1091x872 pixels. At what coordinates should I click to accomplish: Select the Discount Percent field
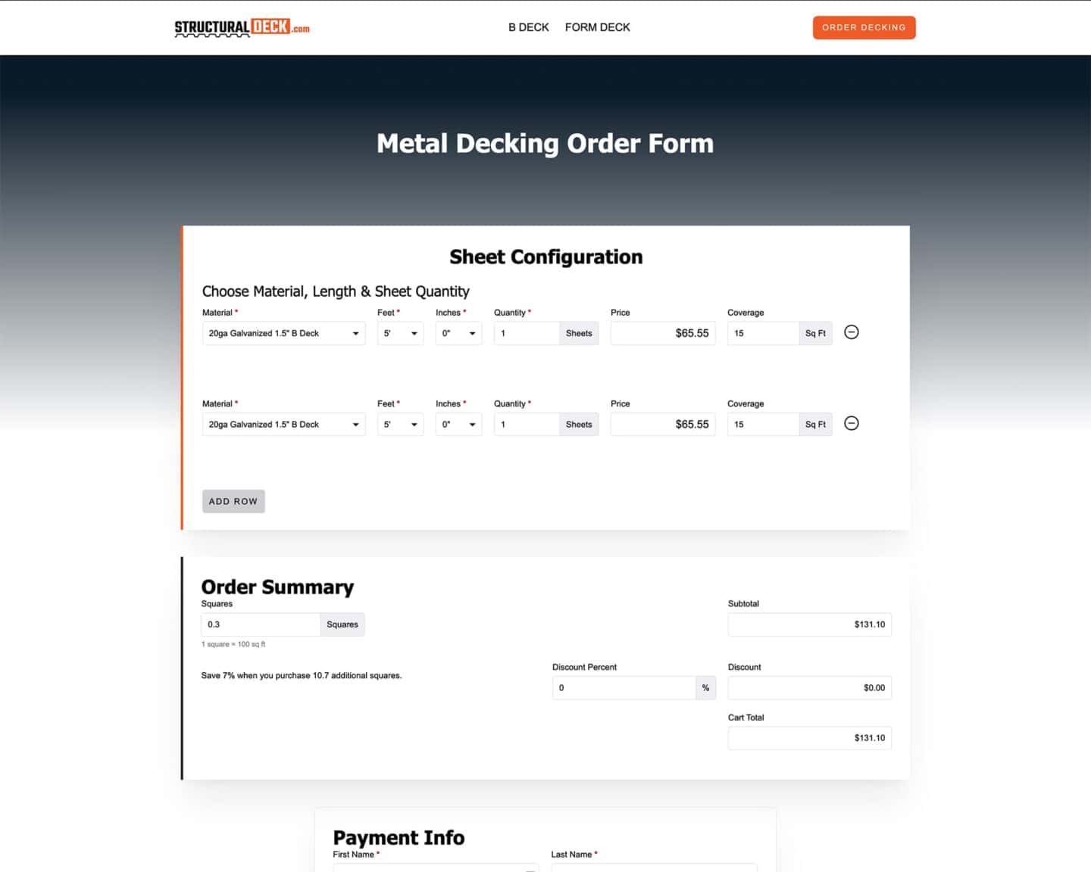(624, 687)
